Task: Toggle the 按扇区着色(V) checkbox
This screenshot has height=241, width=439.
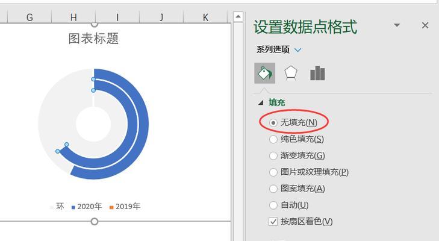Action: (x=273, y=221)
